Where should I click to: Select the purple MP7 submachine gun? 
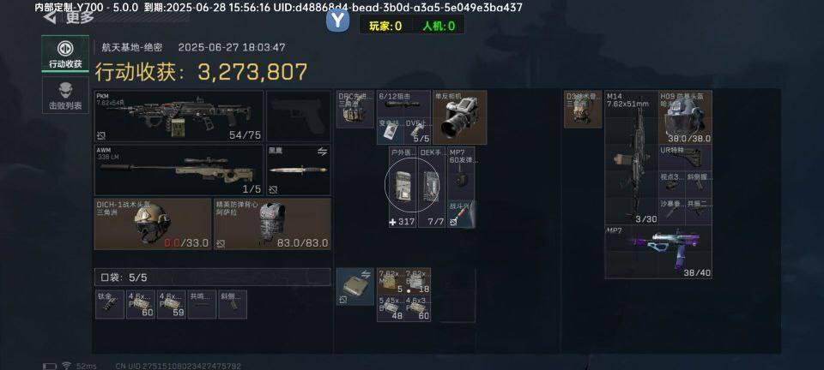658,252
